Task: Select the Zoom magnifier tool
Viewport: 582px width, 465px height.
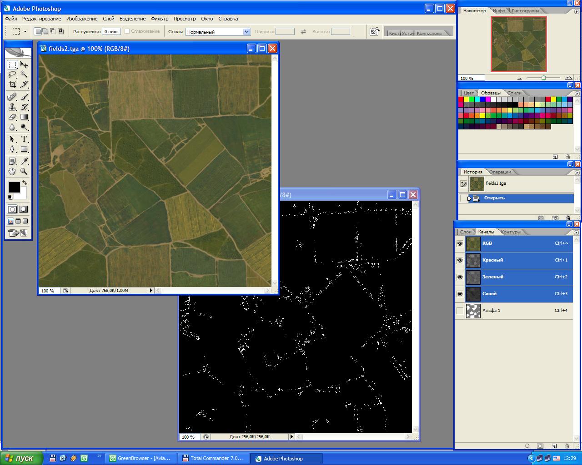Action: coord(24,172)
